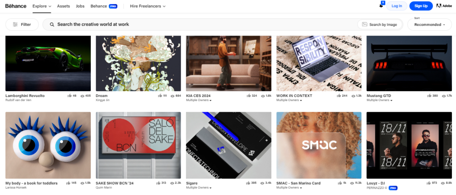Open the SMAC - San Marino Card title
Screen dimensions: 456x195
click(298, 183)
